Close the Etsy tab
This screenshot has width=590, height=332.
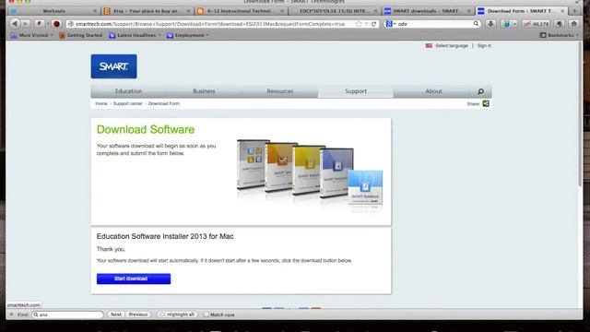[188, 11]
